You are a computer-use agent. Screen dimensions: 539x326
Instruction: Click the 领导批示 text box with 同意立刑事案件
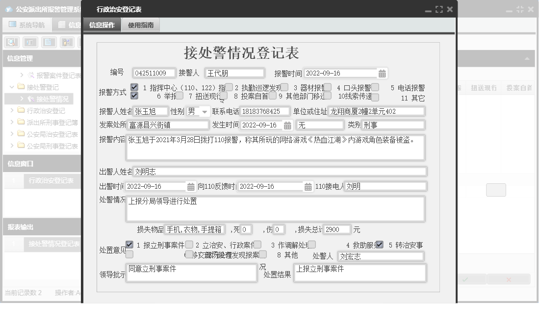point(191,272)
